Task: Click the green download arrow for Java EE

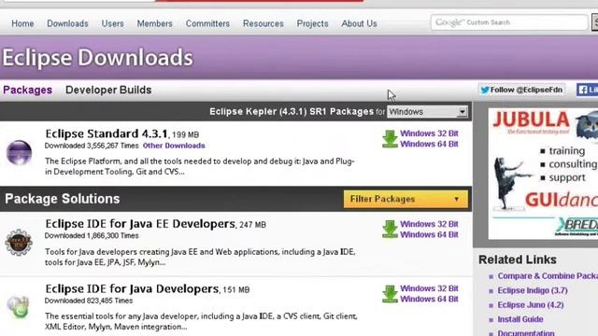Action: point(390,230)
